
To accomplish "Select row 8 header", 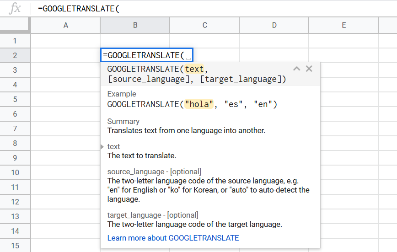I will point(15,143).
